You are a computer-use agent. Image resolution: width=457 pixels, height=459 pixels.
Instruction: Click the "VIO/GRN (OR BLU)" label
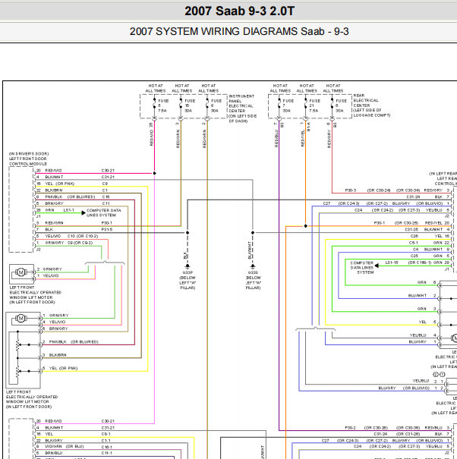[65, 447]
